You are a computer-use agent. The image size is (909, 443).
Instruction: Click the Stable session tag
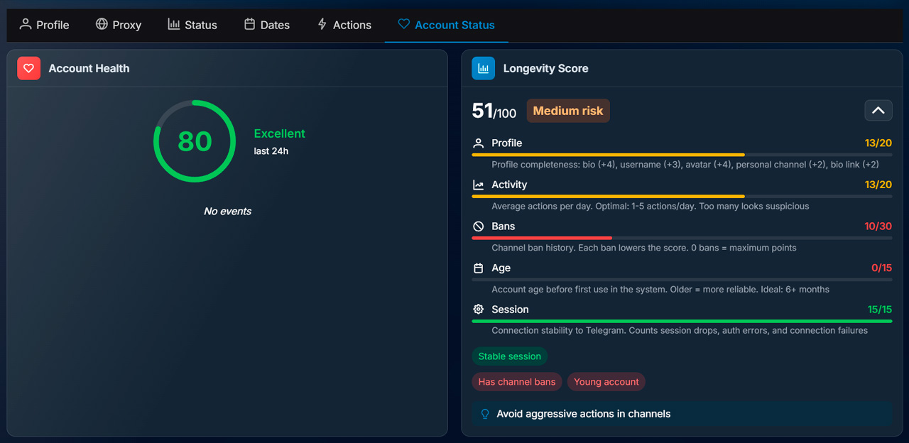(x=509, y=356)
